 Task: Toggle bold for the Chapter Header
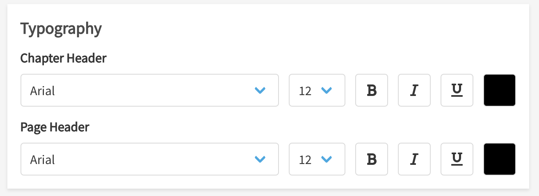372,90
